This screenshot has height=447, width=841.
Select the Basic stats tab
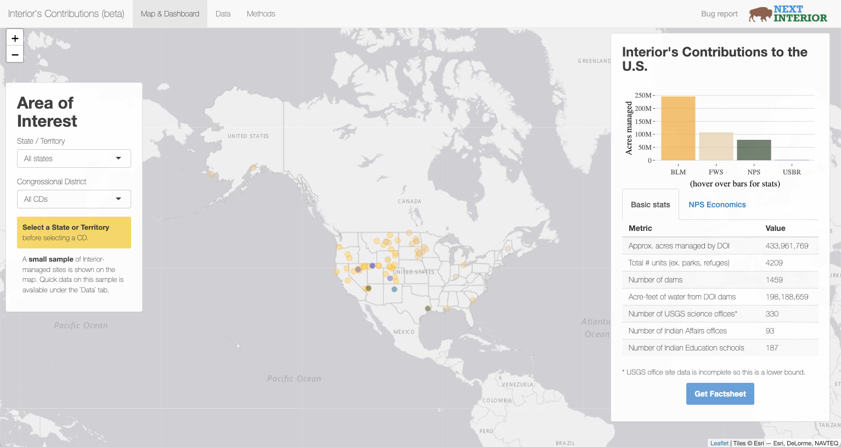pyautogui.click(x=650, y=204)
